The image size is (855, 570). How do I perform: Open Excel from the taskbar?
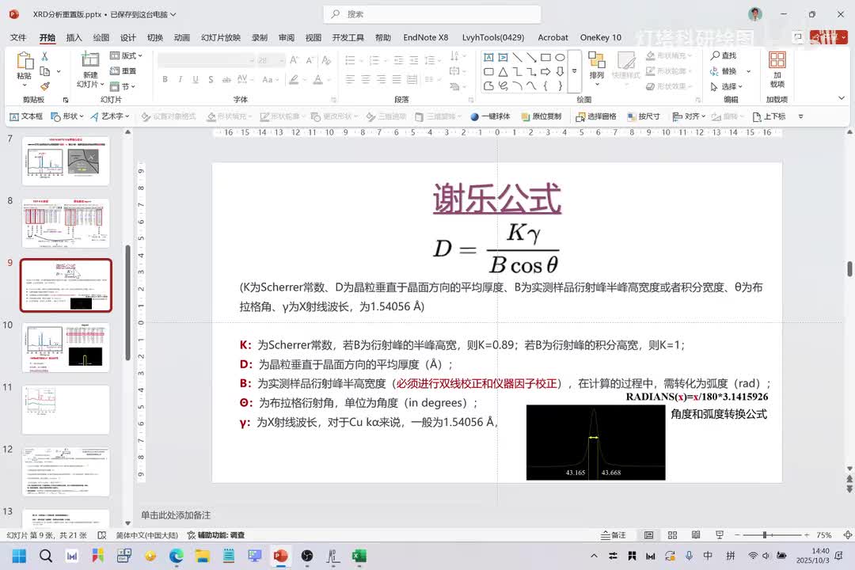[x=359, y=556]
